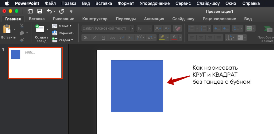Switch to the Анимация ribbon tab

point(154,19)
